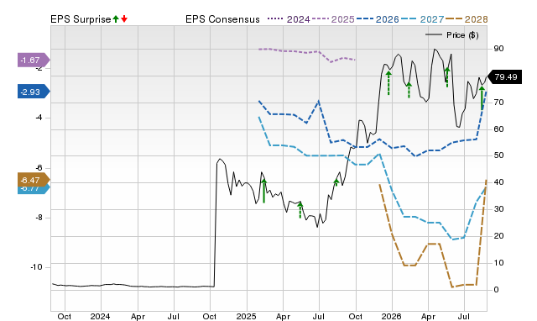This screenshot has width=537, height=321.
Task: Click the 0 label on the price axis
Action: click(x=496, y=290)
